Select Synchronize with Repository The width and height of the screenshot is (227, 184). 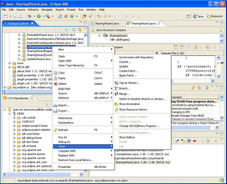pyautogui.click(x=136, y=57)
